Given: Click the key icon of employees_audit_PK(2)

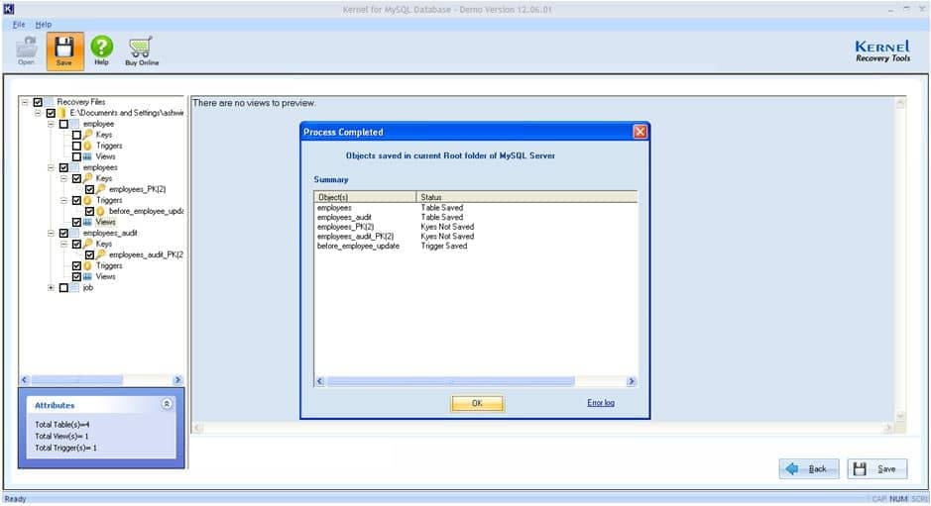Looking at the screenshot, I should click(x=101, y=254).
